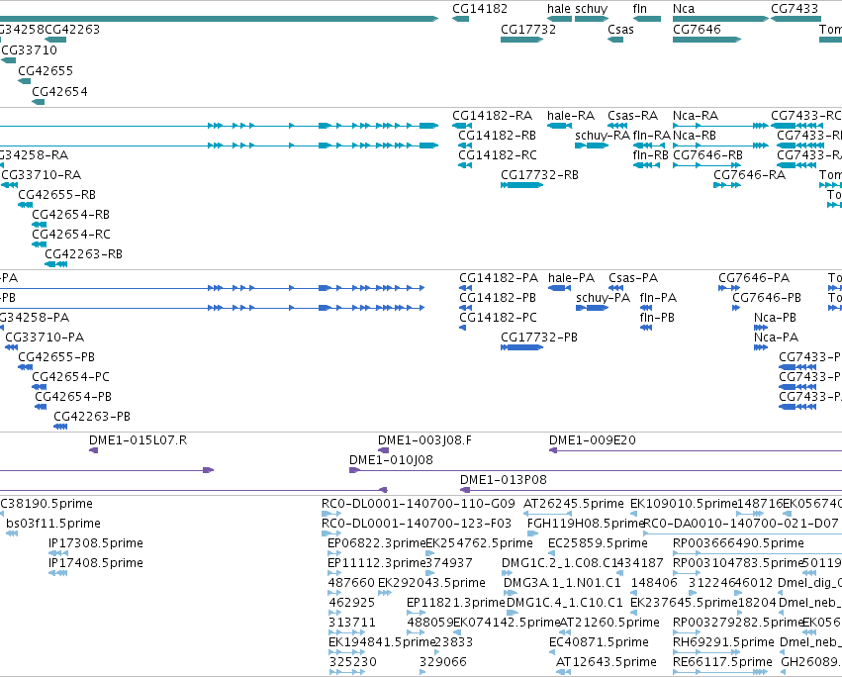Image resolution: width=842 pixels, height=677 pixels.
Task: Select transcript CG14182-RB
Action: 498,136
